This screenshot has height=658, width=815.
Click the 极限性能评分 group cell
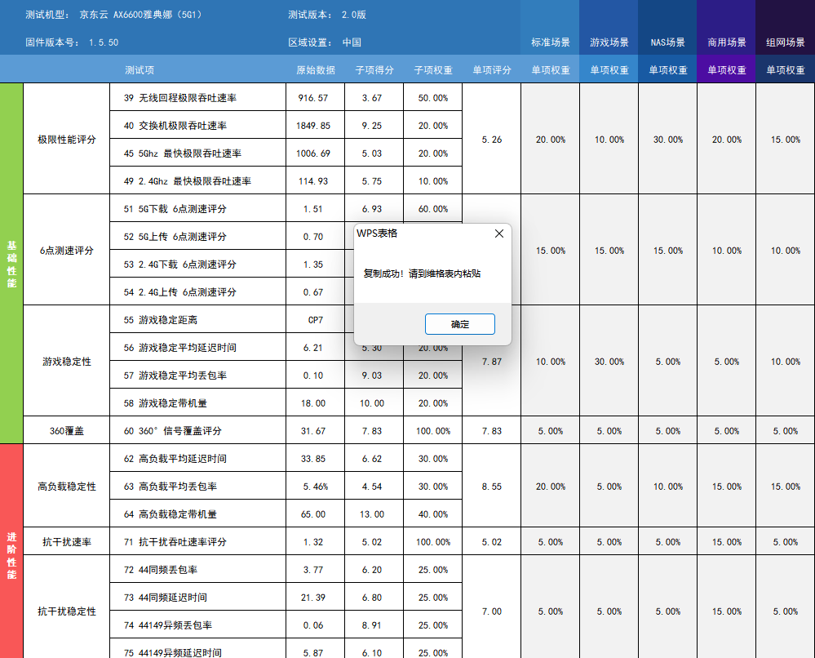tap(66, 140)
